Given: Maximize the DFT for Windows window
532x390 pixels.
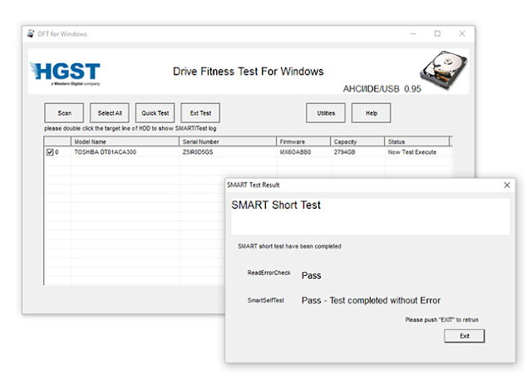Looking at the screenshot, I should (437, 33).
